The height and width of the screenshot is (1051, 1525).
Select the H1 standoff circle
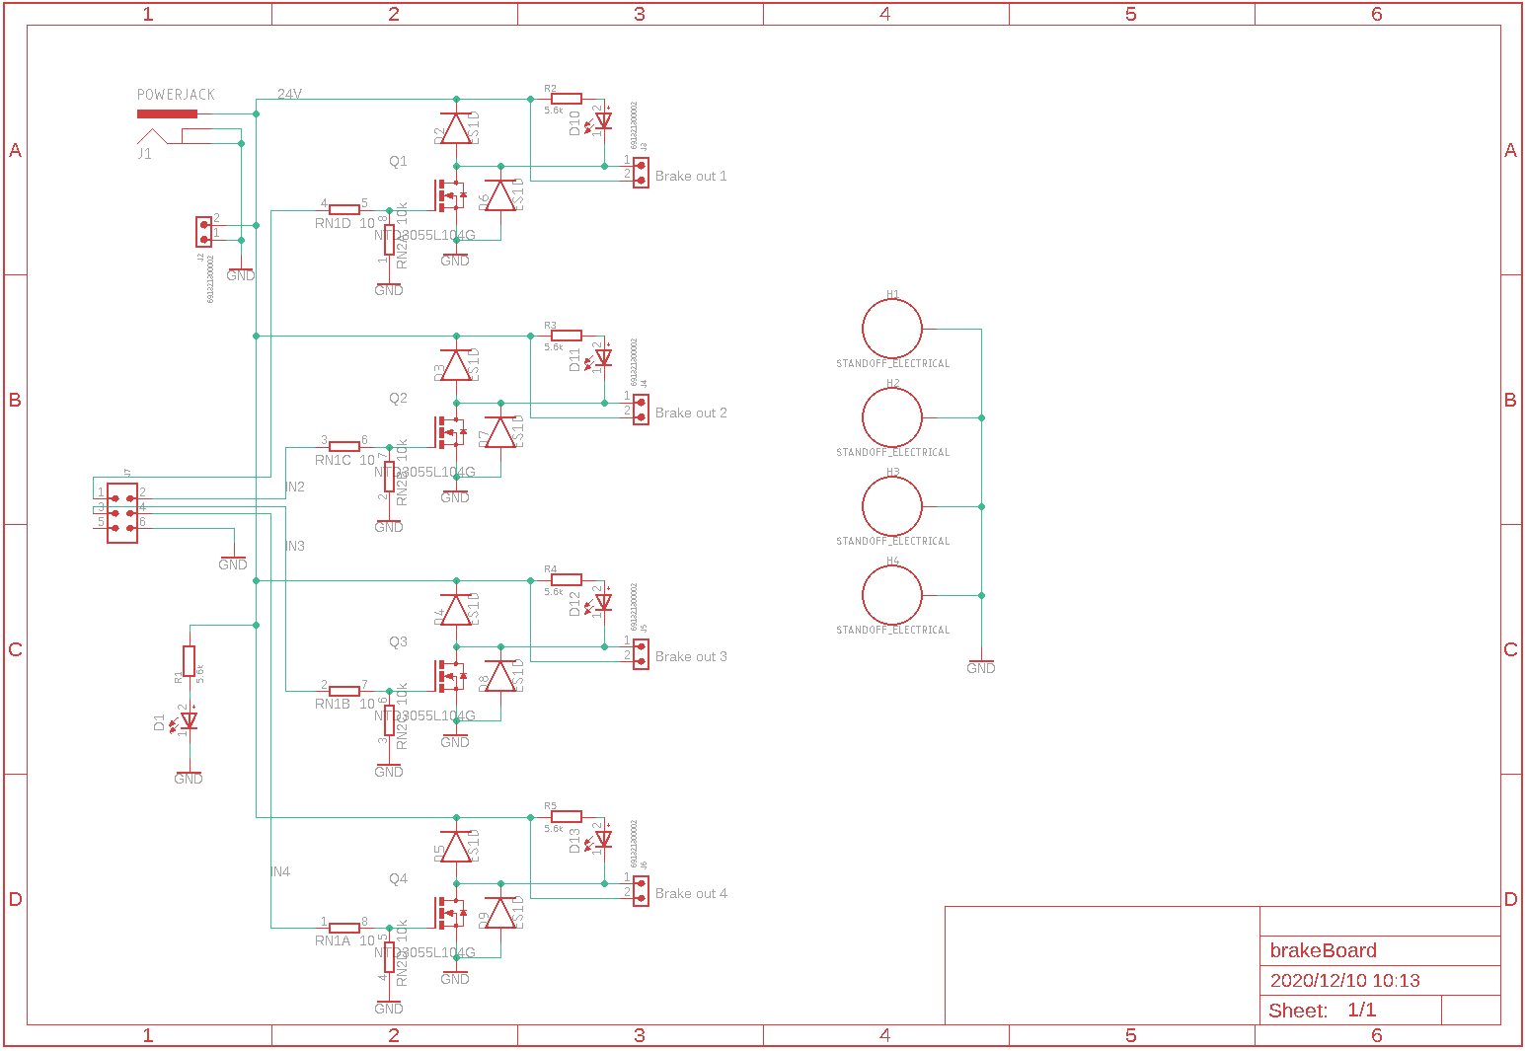pos(892,329)
